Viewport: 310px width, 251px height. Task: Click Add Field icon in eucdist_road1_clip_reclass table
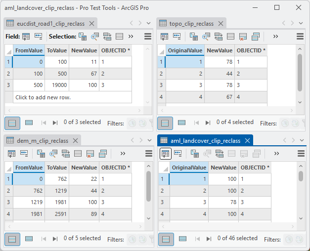point(26,37)
